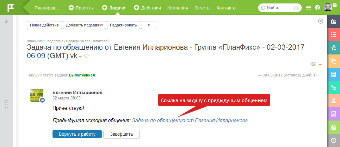This screenshot has width=340, height=147.
Task: Click the VK badge on avatar
Action: pyautogui.click(x=42, y=100)
